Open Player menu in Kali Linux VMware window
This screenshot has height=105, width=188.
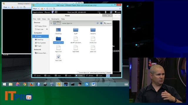pyautogui.click(x=36, y=9)
